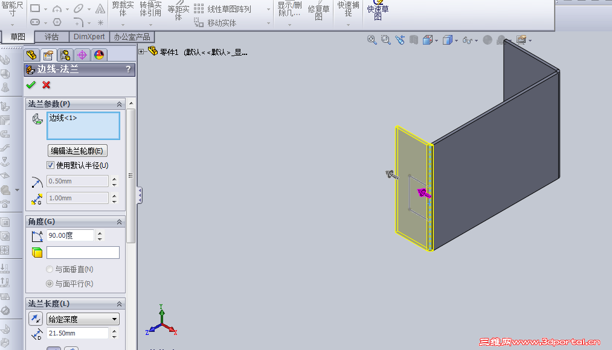Click 剪裁实体 button

tap(123, 10)
